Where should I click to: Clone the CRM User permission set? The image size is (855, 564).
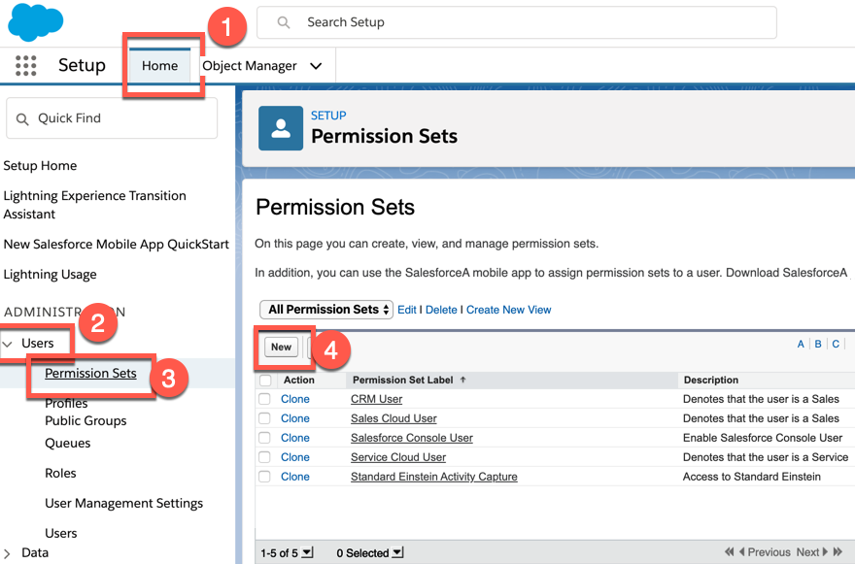(x=295, y=399)
